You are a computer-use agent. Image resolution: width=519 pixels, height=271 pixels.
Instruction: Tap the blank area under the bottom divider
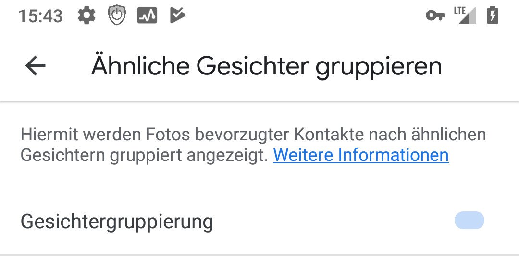259,264
